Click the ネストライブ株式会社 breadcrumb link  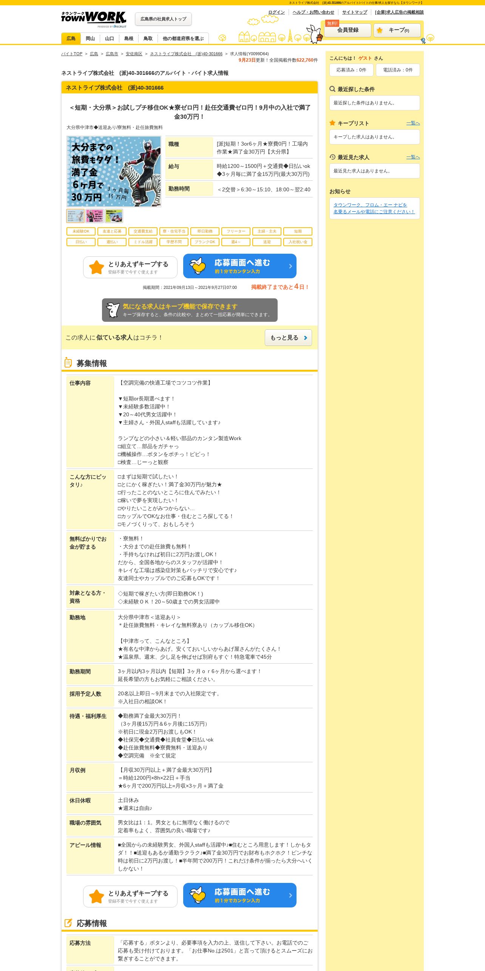tap(186, 54)
